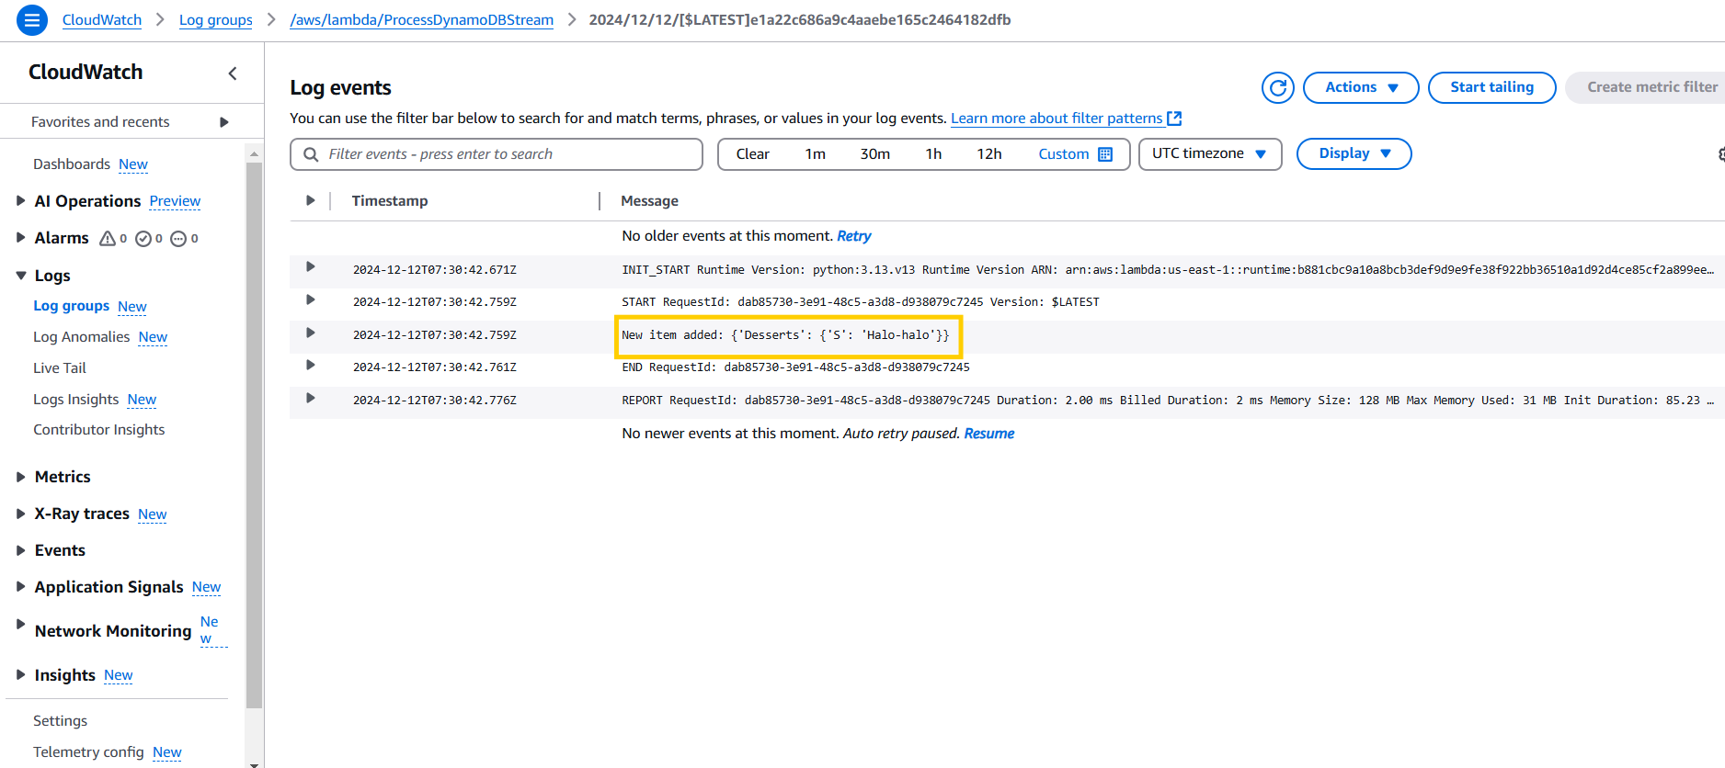
Task: Navigate to Log groups breadcrumb
Action: (x=215, y=20)
